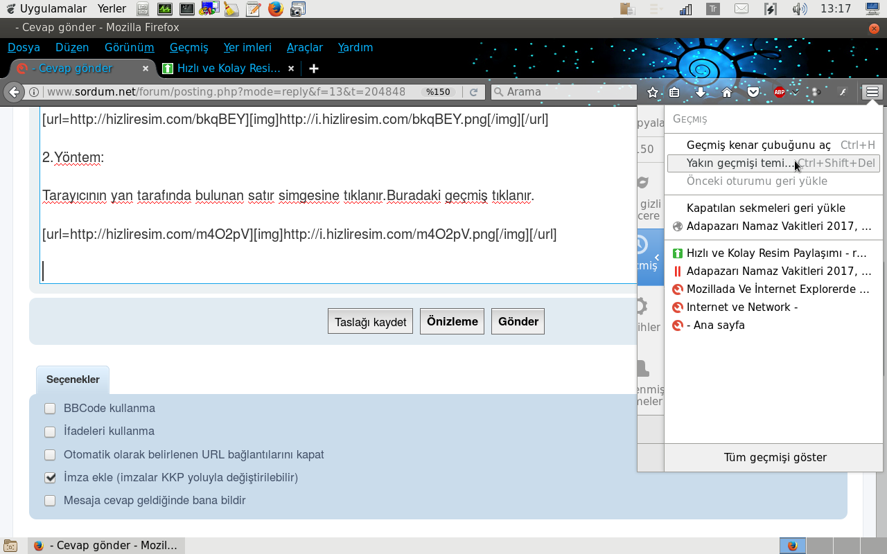
Task: Open the Düzen menu
Action: click(x=72, y=47)
